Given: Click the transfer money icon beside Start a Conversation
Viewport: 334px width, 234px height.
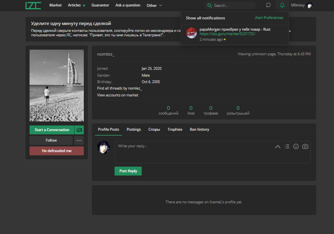Looking at the screenshot, I should point(79,130).
